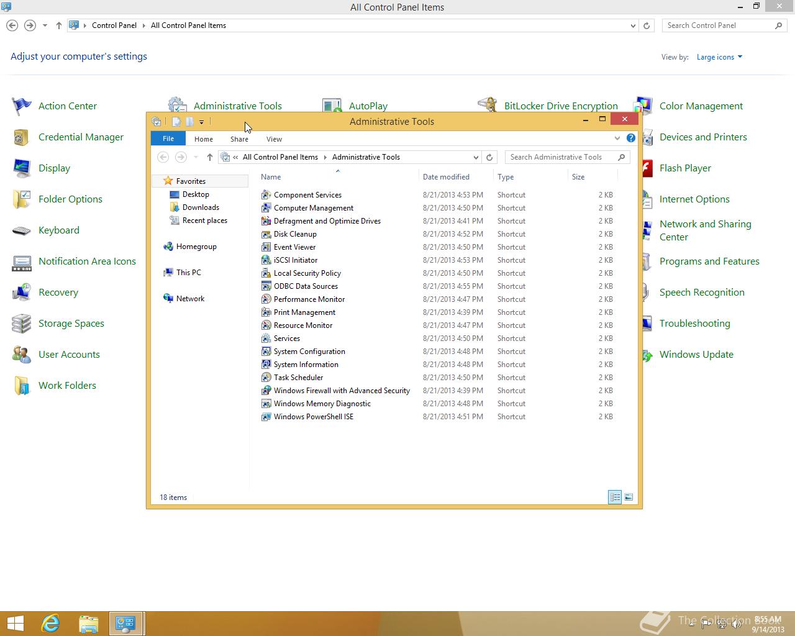Open Windows Update link in Control Panel
This screenshot has height=636, width=795.
point(696,355)
